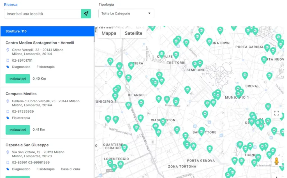This screenshot has height=178, width=287.
Task: Open Centro Medico Santagostino - Vercelli title
Action: pyautogui.click(x=40, y=43)
